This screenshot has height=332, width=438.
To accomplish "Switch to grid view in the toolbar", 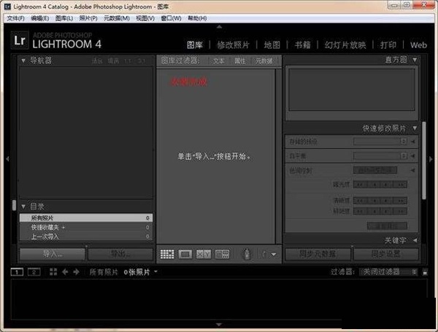I will pyautogui.click(x=167, y=254).
